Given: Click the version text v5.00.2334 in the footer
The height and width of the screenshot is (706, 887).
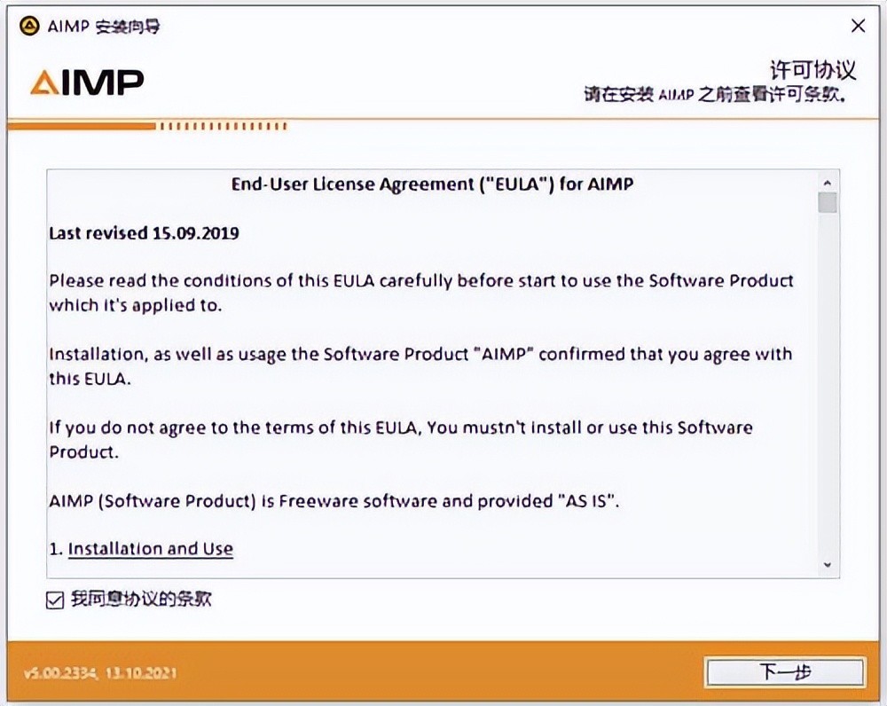Looking at the screenshot, I should [x=100, y=673].
